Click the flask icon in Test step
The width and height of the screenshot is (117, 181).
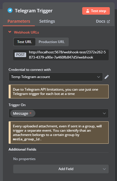click(88, 11)
